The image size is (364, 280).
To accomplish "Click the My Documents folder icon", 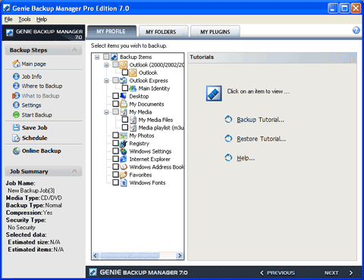I will (124, 104).
